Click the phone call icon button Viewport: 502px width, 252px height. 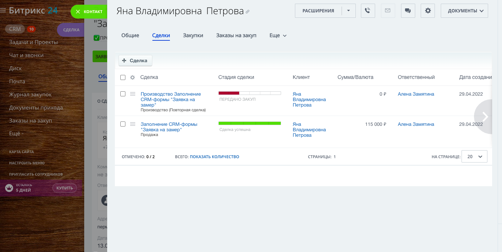tap(368, 11)
